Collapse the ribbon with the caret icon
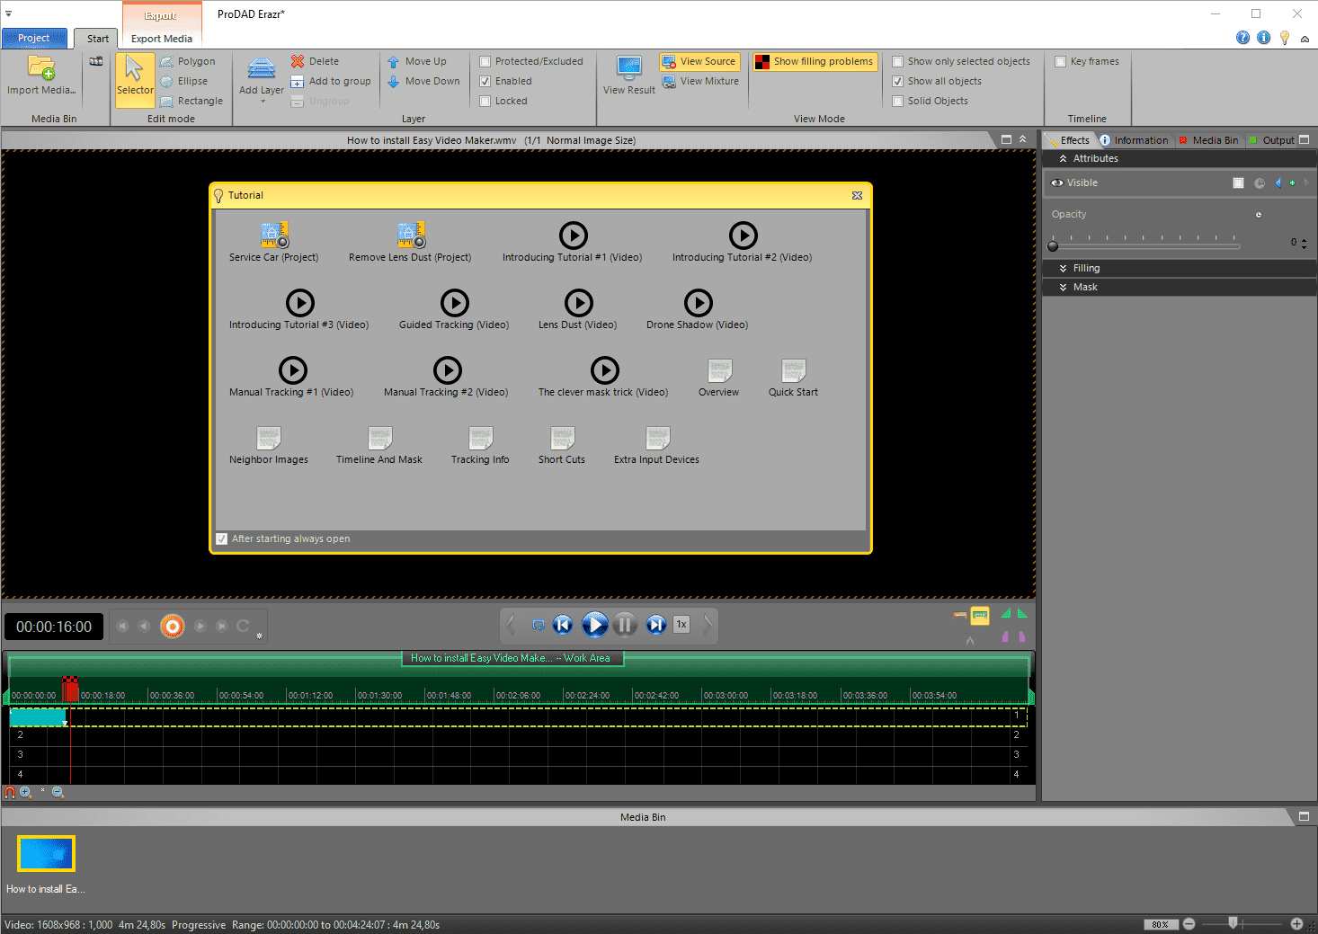Screen dimensions: 1318x934 click(1305, 39)
